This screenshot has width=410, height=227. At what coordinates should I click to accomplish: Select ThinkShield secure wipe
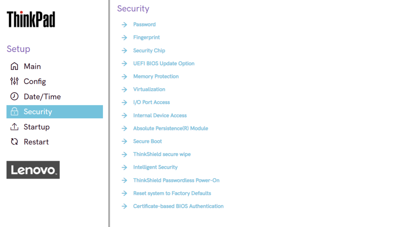click(162, 154)
